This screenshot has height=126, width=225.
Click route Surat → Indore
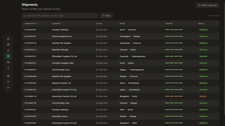click(127, 63)
